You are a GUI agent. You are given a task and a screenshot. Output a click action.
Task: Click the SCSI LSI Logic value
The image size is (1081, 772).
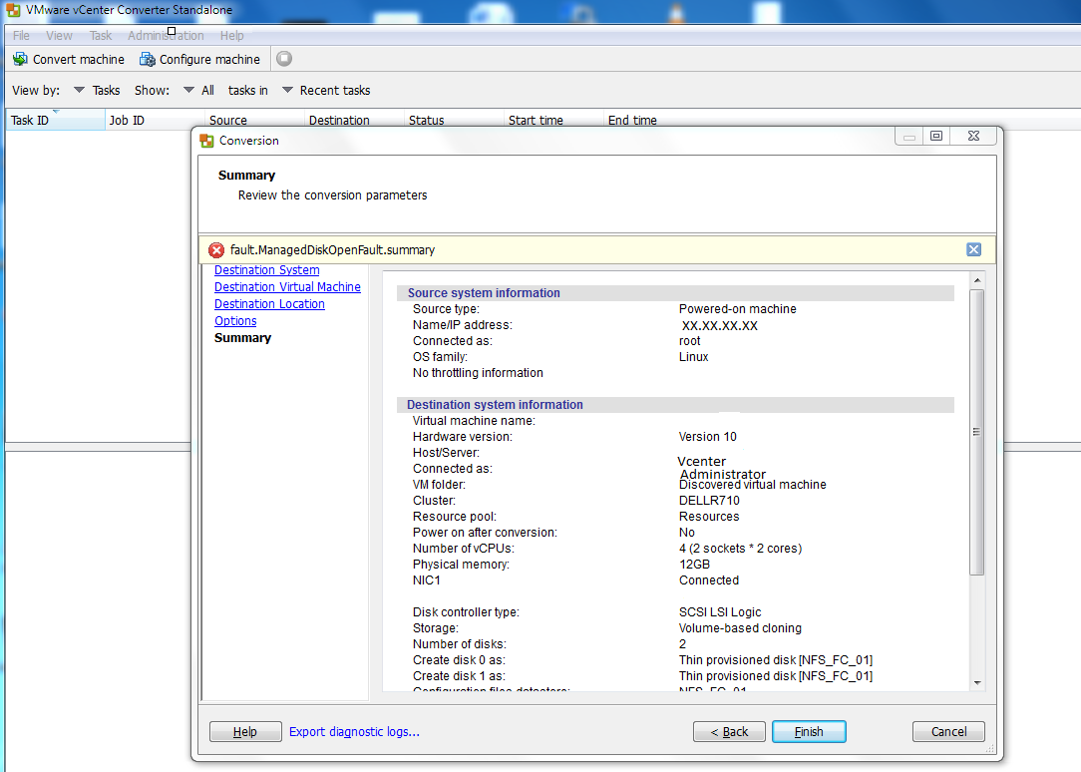(720, 612)
